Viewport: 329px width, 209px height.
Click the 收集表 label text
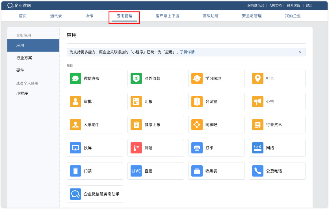(x=211, y=171)
